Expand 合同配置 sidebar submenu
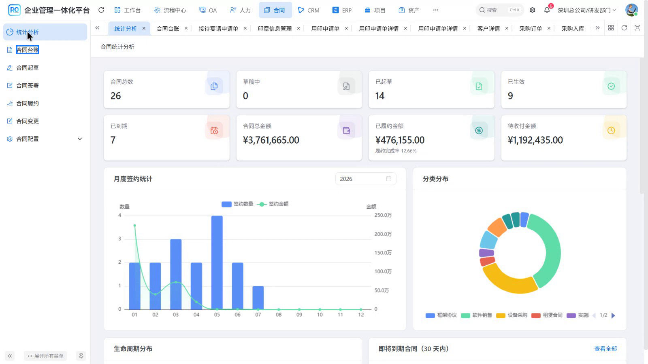 pos(45,139)
